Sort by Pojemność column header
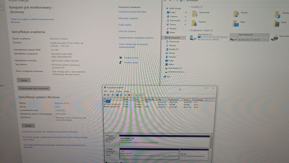 175,100
